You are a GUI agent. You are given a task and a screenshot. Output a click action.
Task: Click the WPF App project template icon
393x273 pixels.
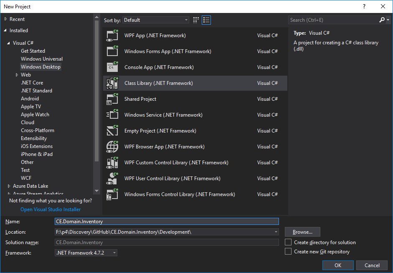112,36
